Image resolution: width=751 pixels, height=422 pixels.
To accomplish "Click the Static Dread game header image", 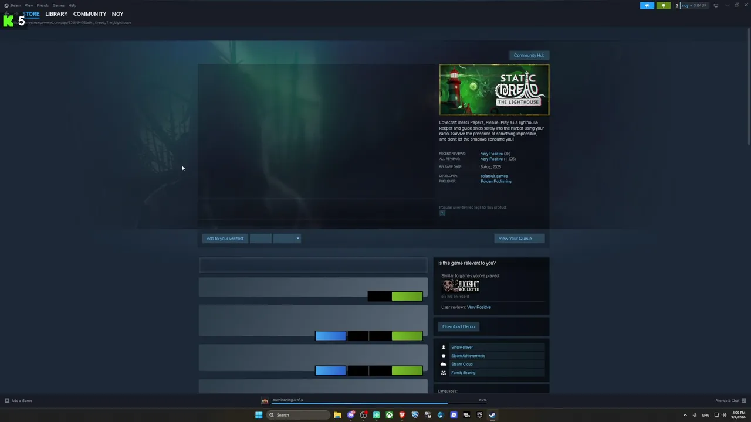I will pos(494,90).
